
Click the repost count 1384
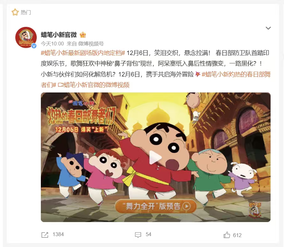(58, 234)
